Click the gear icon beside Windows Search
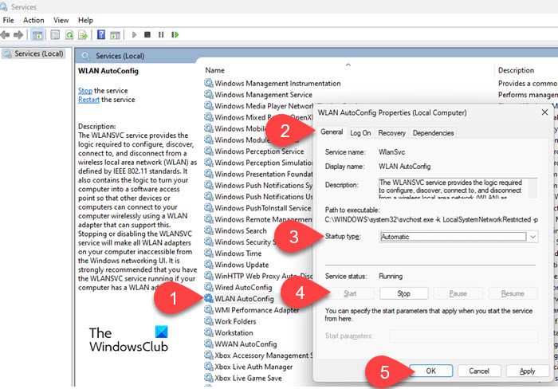Image resolution: width=558 pixels, height=389 pixels. [x=209, y=230]
